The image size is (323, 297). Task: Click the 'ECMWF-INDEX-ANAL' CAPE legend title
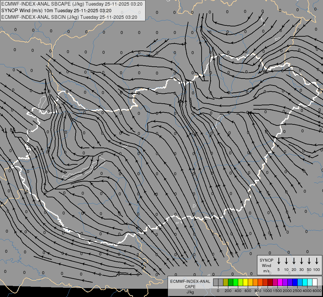190,281
